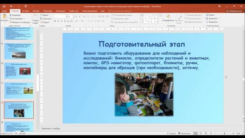245x138 pixels.
Task: Open the Section (Раздел) dropdown
Action: coord(45,22)
